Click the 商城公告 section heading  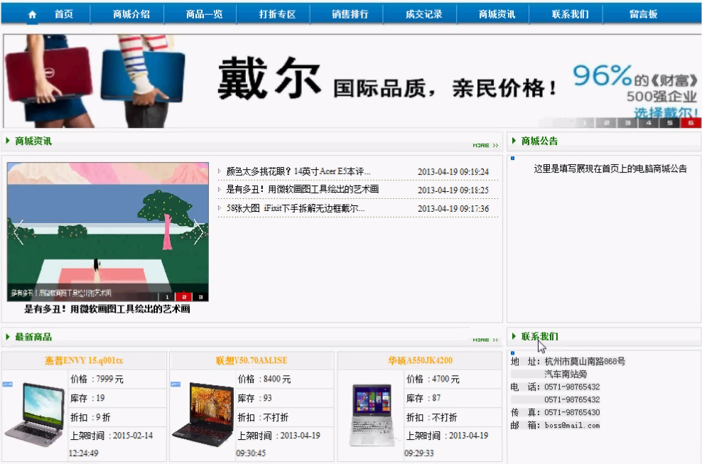click(x=539, y=141)
